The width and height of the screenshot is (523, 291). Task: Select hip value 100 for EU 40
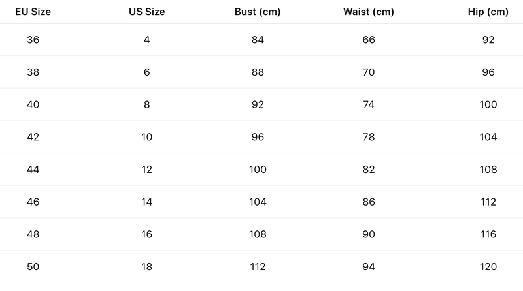pyautogui.click(x=488, y=104)
